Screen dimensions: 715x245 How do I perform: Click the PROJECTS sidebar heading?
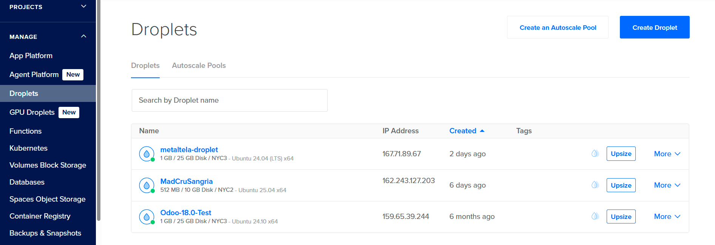(26, 7)
